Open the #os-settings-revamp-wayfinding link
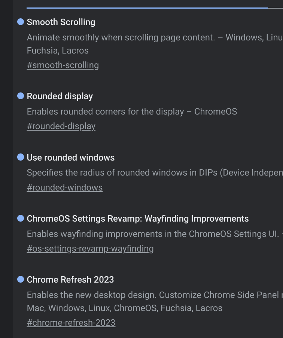283x338 pixels. pyautogui.click(x=90, y=248)
